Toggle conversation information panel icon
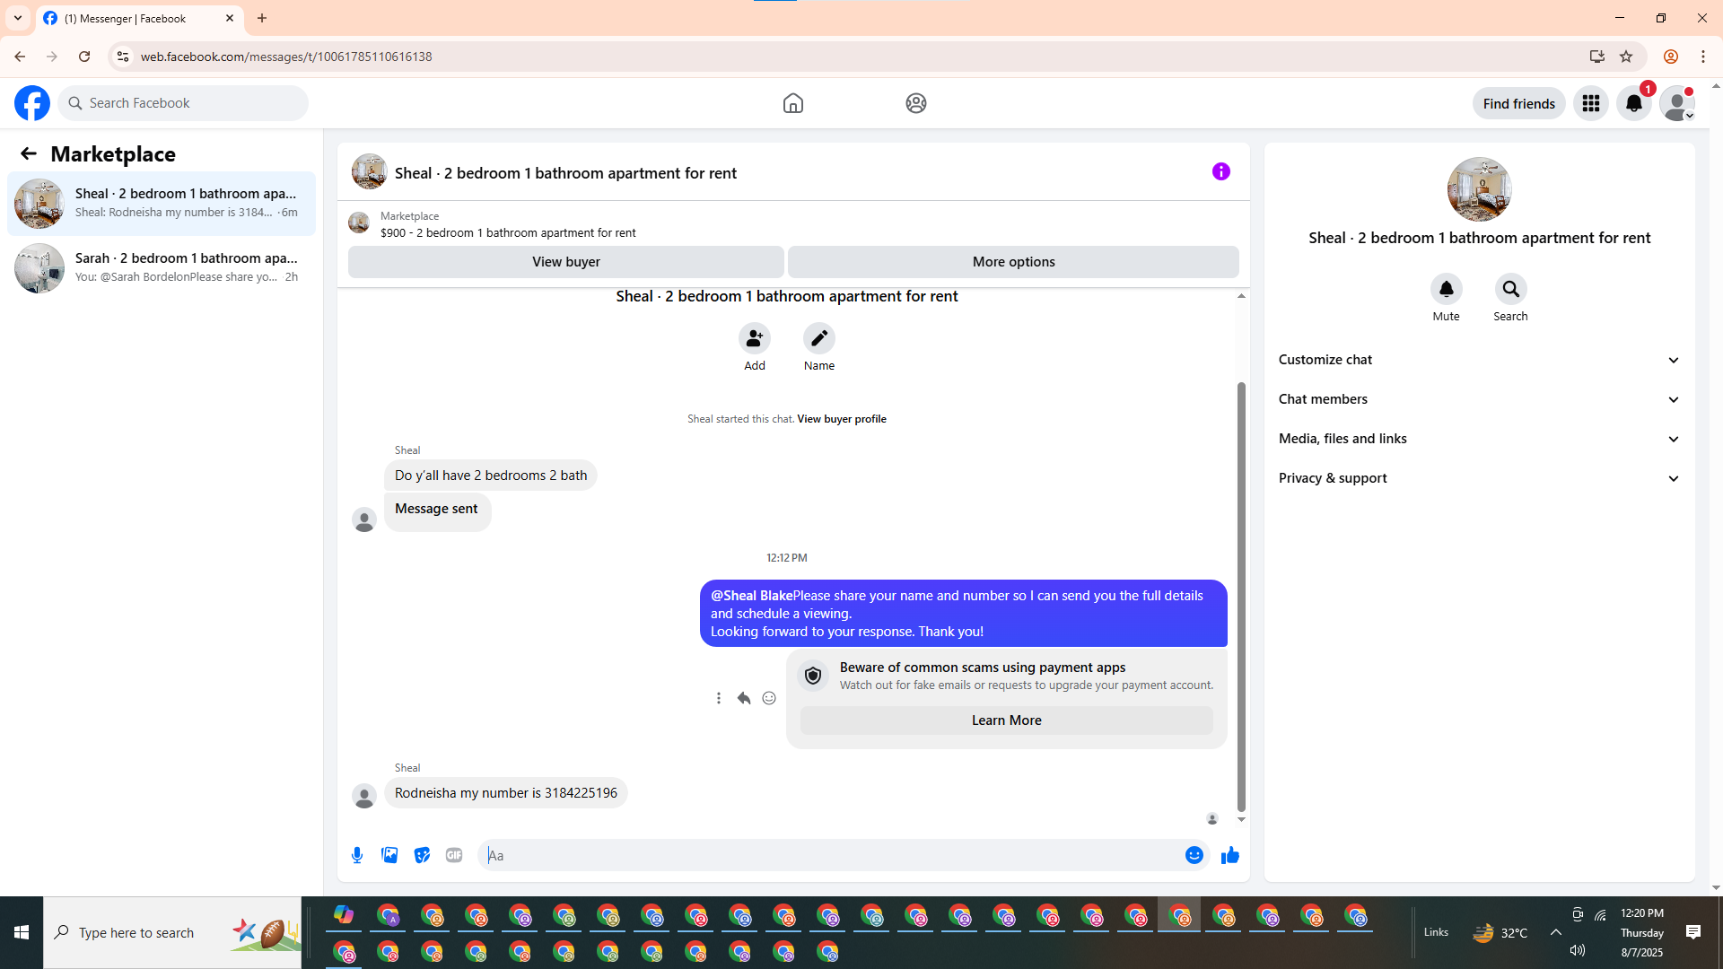The image size is (1723, 969). coord(1220,171)
